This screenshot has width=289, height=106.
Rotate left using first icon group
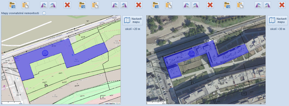click(x=44, y=5)
